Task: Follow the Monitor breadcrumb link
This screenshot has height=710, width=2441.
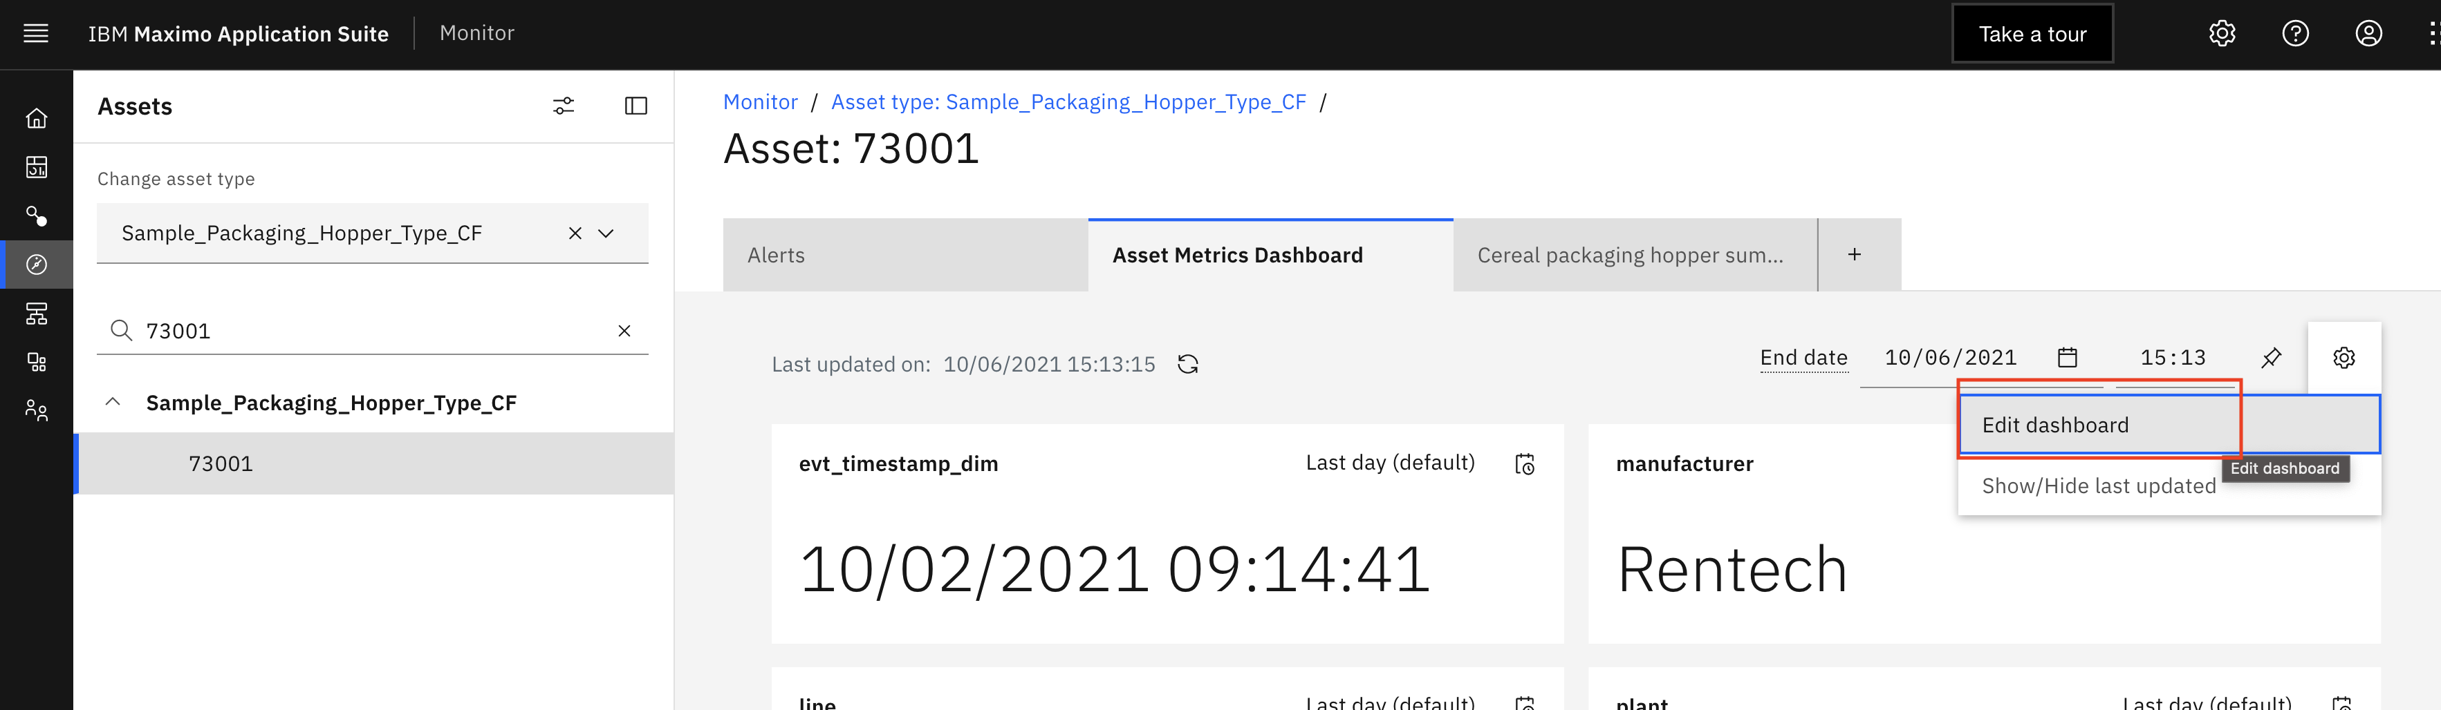Action: pyautogui.click(x=760, y=102)
